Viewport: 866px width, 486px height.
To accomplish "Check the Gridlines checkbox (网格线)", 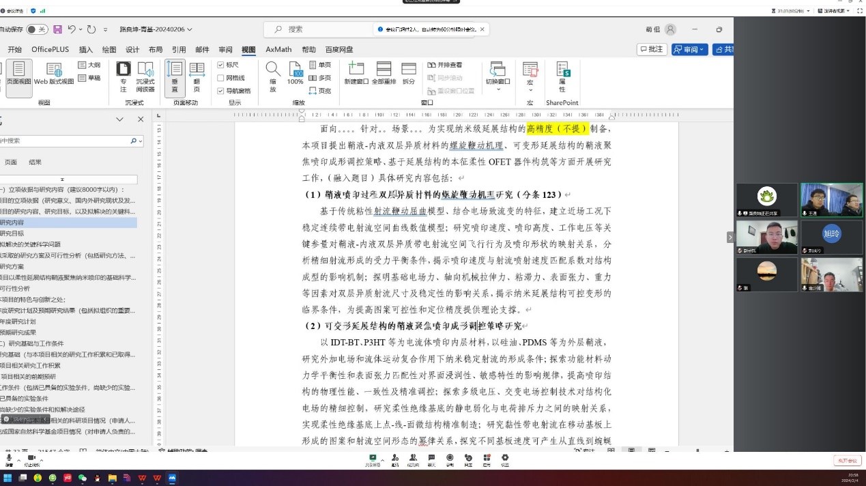I will [220, 78].
